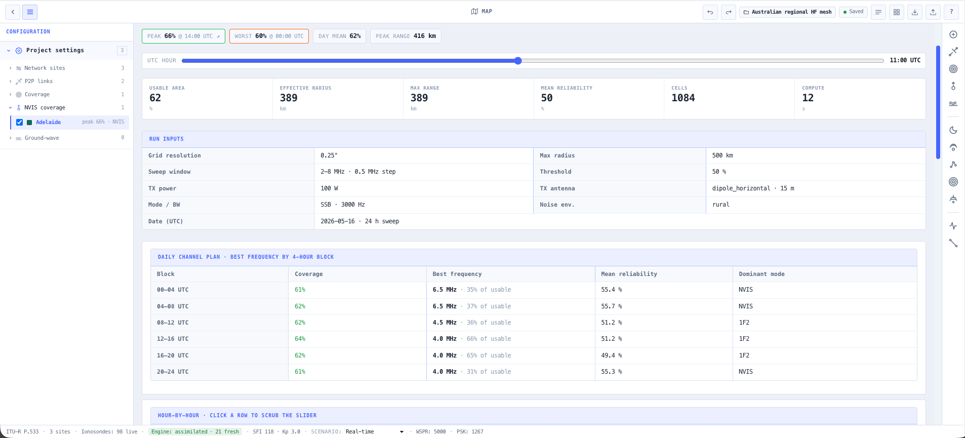The height and width of the screenshot is (438, 965).
Task: Select the pulse waveform icon in right sidebar
Action: point(953,226)
